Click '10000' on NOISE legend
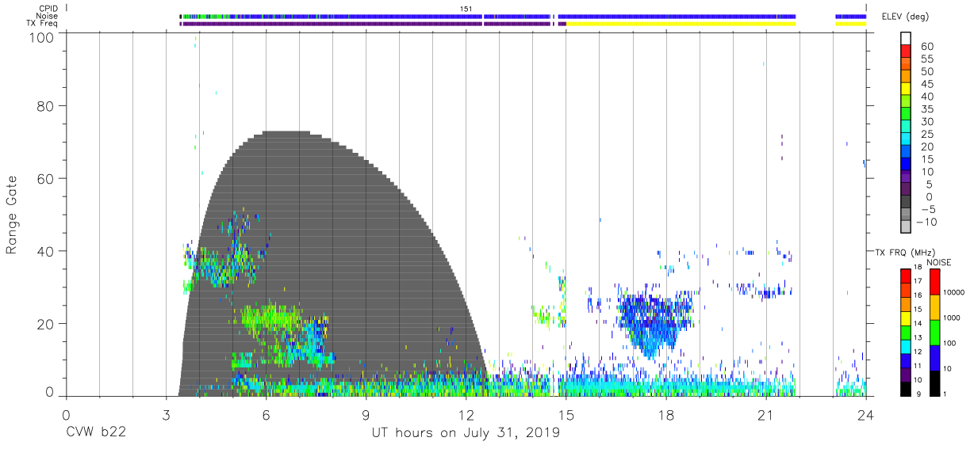Image resolution: width=974 pixels, height=449 pixels. pyautogui.click(x=954, y=293)
